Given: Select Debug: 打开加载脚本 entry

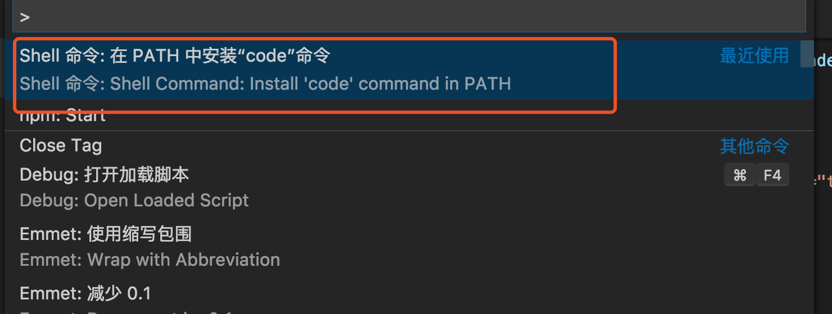Looking at the screenshot, I should (104, 175).
